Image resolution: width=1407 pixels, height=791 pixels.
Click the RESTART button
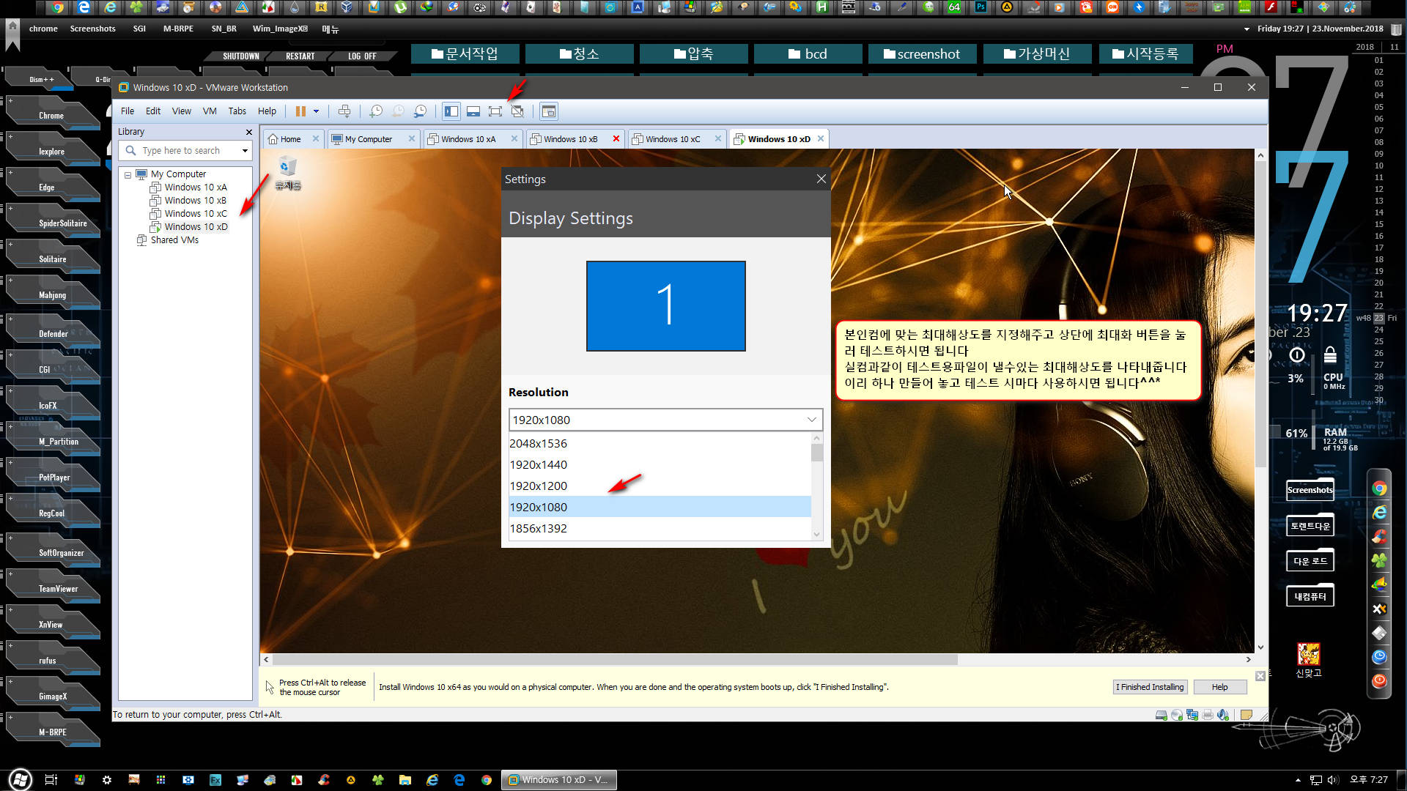(x=300, y=56)
